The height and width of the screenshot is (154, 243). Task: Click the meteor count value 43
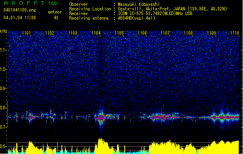[56, 18]
